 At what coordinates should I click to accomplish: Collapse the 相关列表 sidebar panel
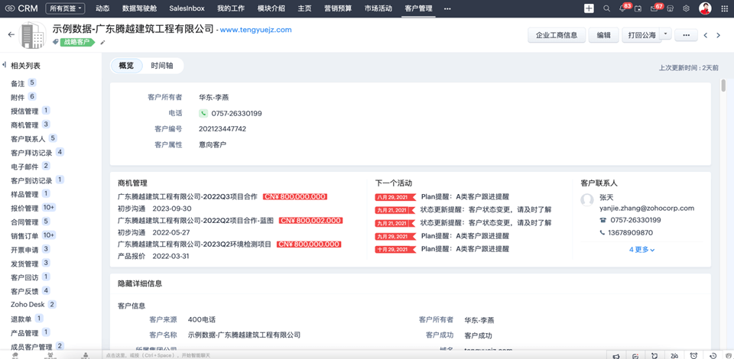pyautogui.click(x=5, y=66)
